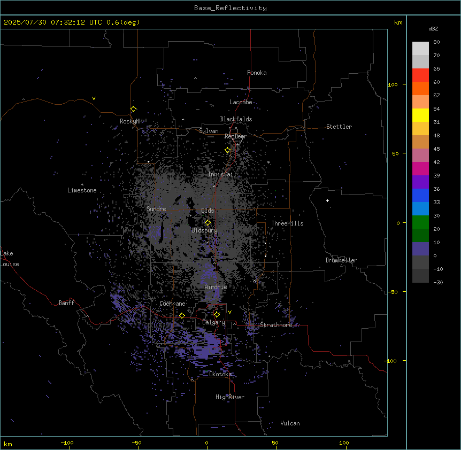Select the purple 36-39 dBZ legend swatch
Screen dimensions: 461x450
click(x=420, y=182)
